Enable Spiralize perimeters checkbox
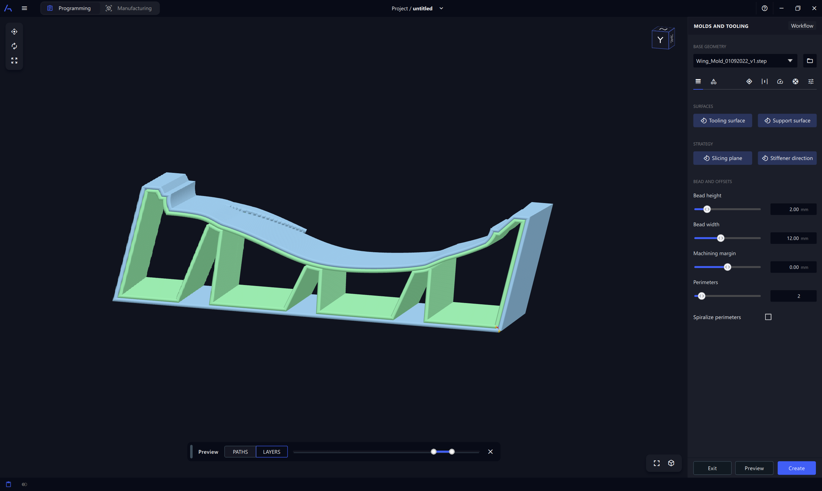 coord(768,317)
